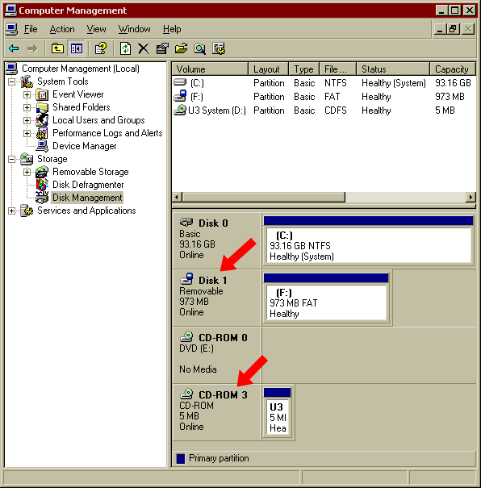Select the U3 5 MB partition block
The height and width of the screenshot is (488, 481).
pyautogui.click(x=278, y=413)
